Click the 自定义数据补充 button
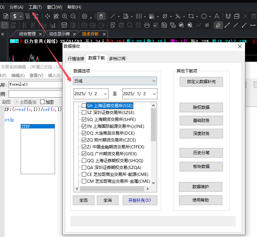This screenshot has height=237, width=257. pos(201,82)
